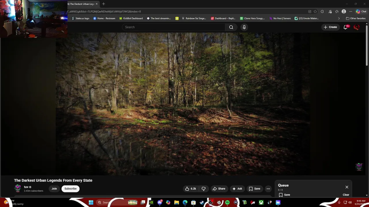This screenshot has height=207, width=369.
Task: Click the YouTube search magnifier button
Action: pos(231,27)
